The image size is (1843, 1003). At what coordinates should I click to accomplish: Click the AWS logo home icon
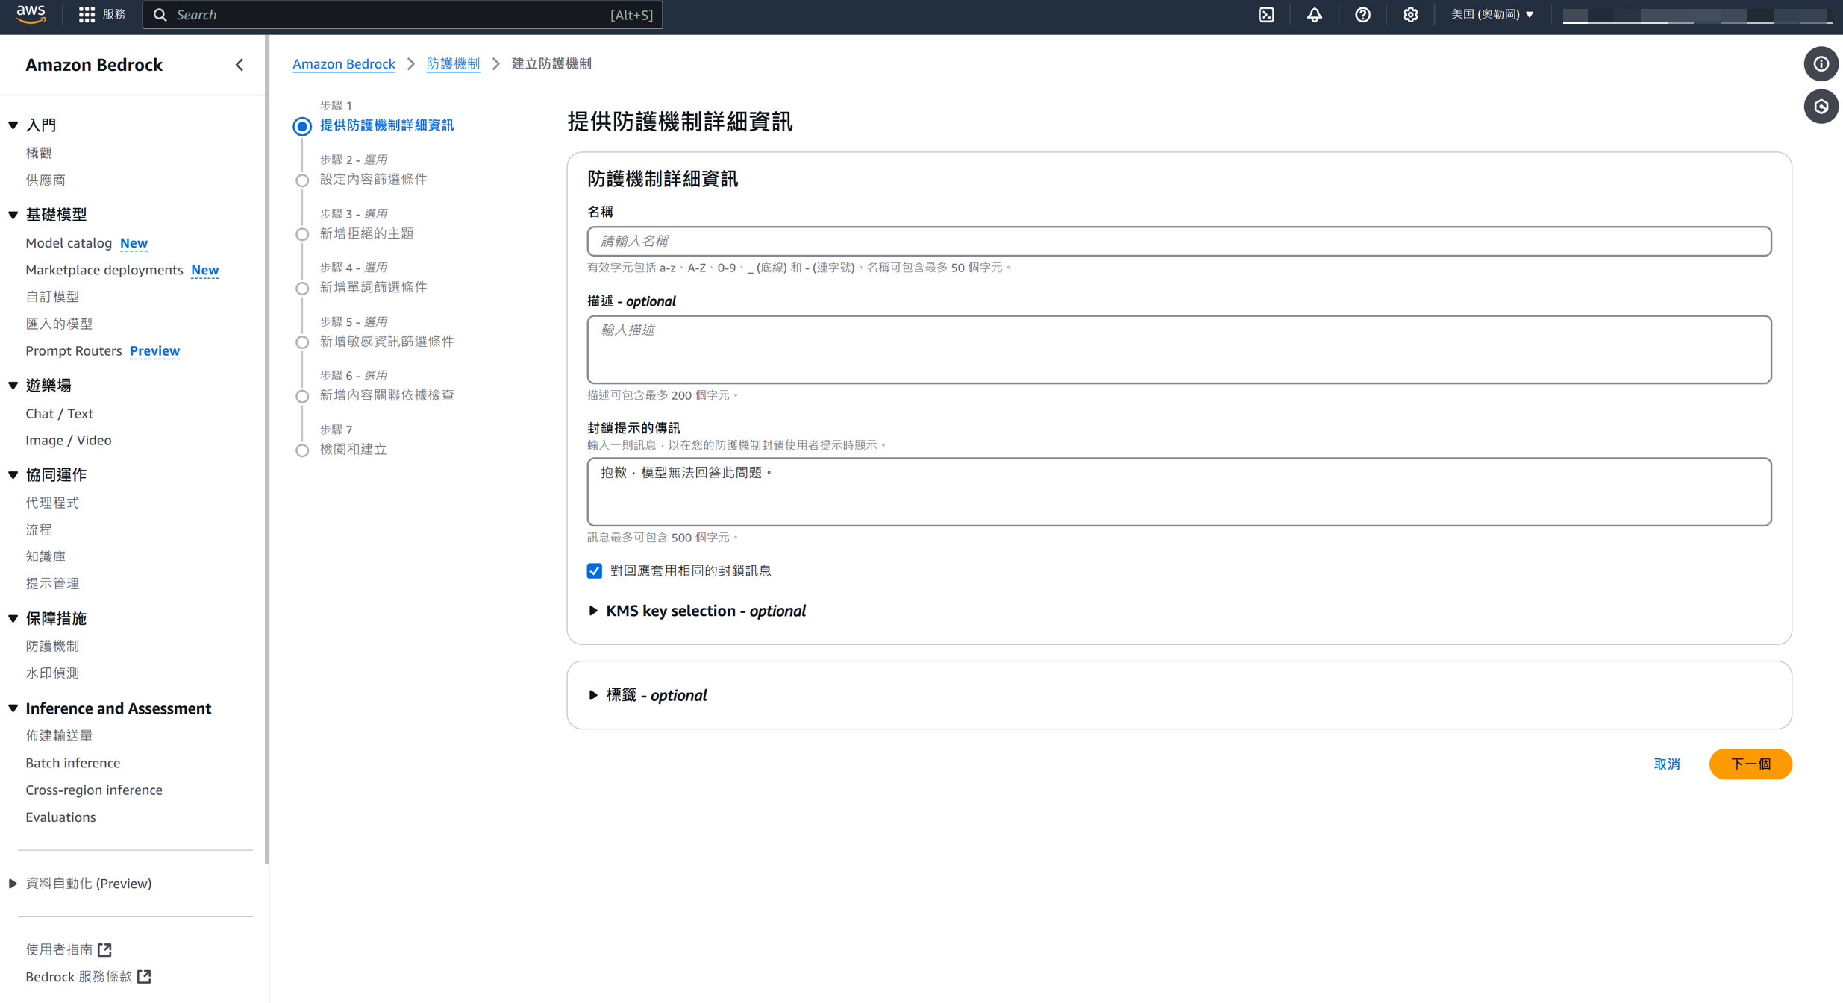click(31, 14)
